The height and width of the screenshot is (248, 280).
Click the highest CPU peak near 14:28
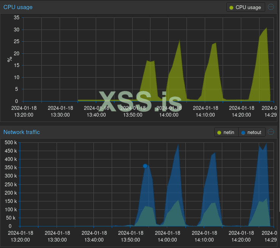pyautogui.click(x=267, y=28)
